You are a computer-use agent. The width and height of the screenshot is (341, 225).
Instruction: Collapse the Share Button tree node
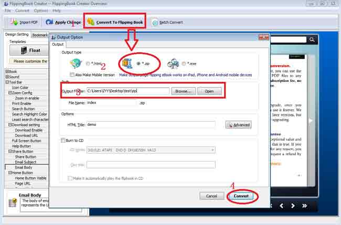[x=10, y=151]
